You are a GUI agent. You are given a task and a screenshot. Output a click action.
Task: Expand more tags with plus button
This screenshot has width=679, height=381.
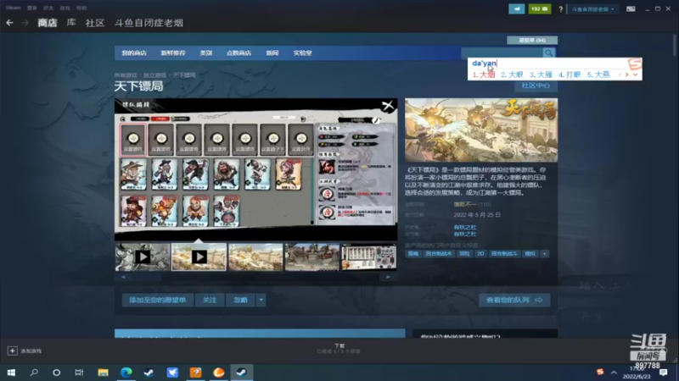544,253
